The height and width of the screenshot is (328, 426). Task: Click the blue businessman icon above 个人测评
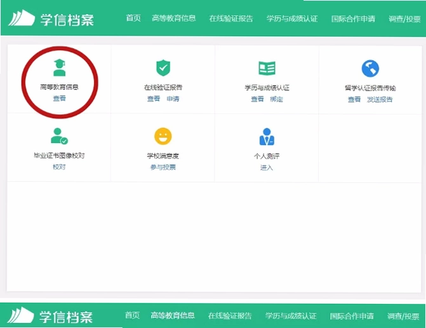pos(267,137)
